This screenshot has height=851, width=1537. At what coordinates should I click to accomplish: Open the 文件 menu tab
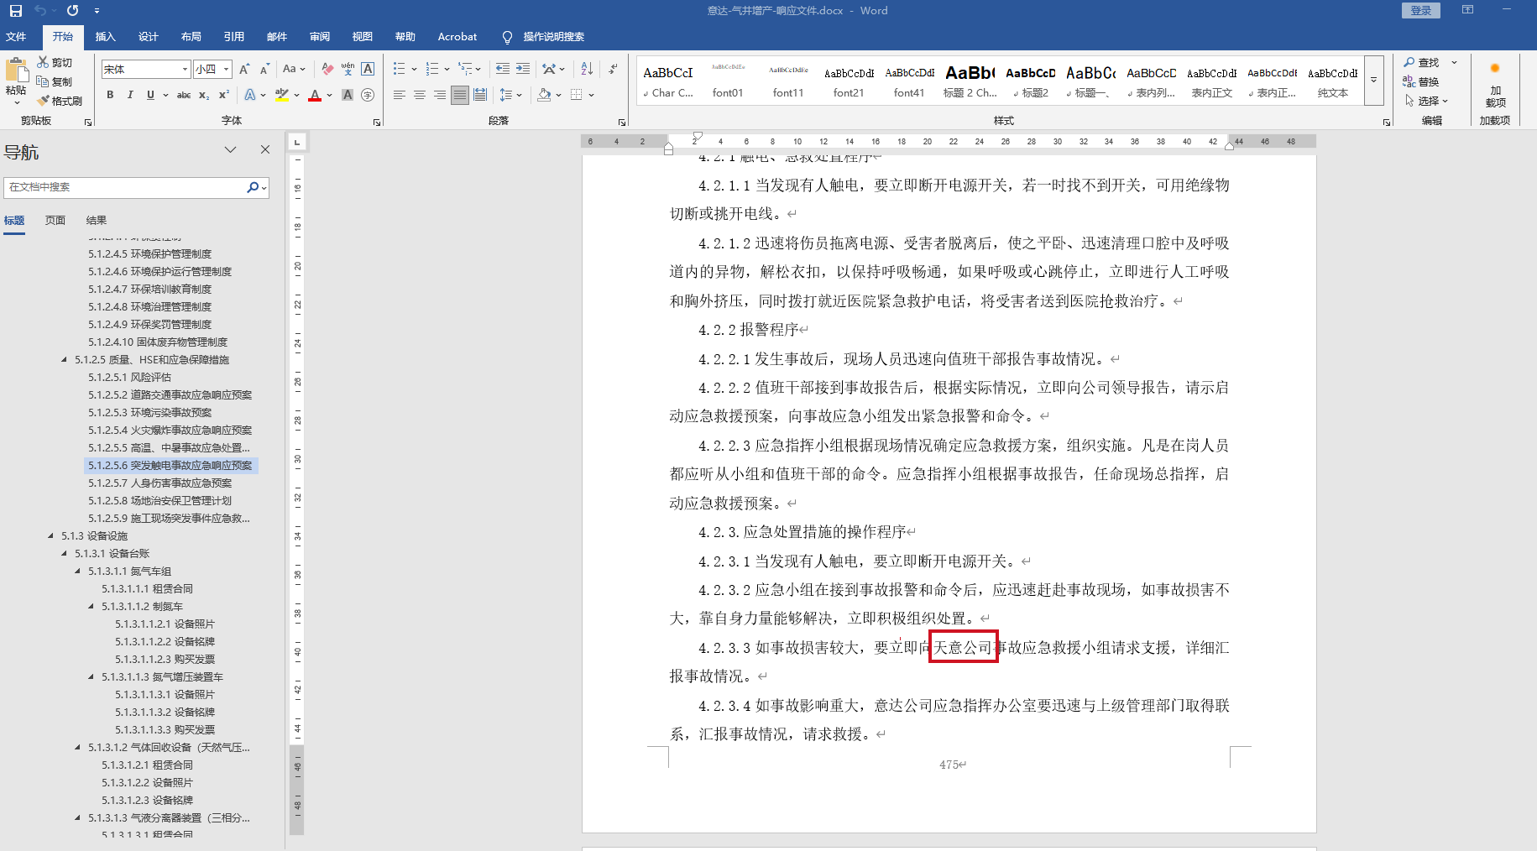[16, 37]
